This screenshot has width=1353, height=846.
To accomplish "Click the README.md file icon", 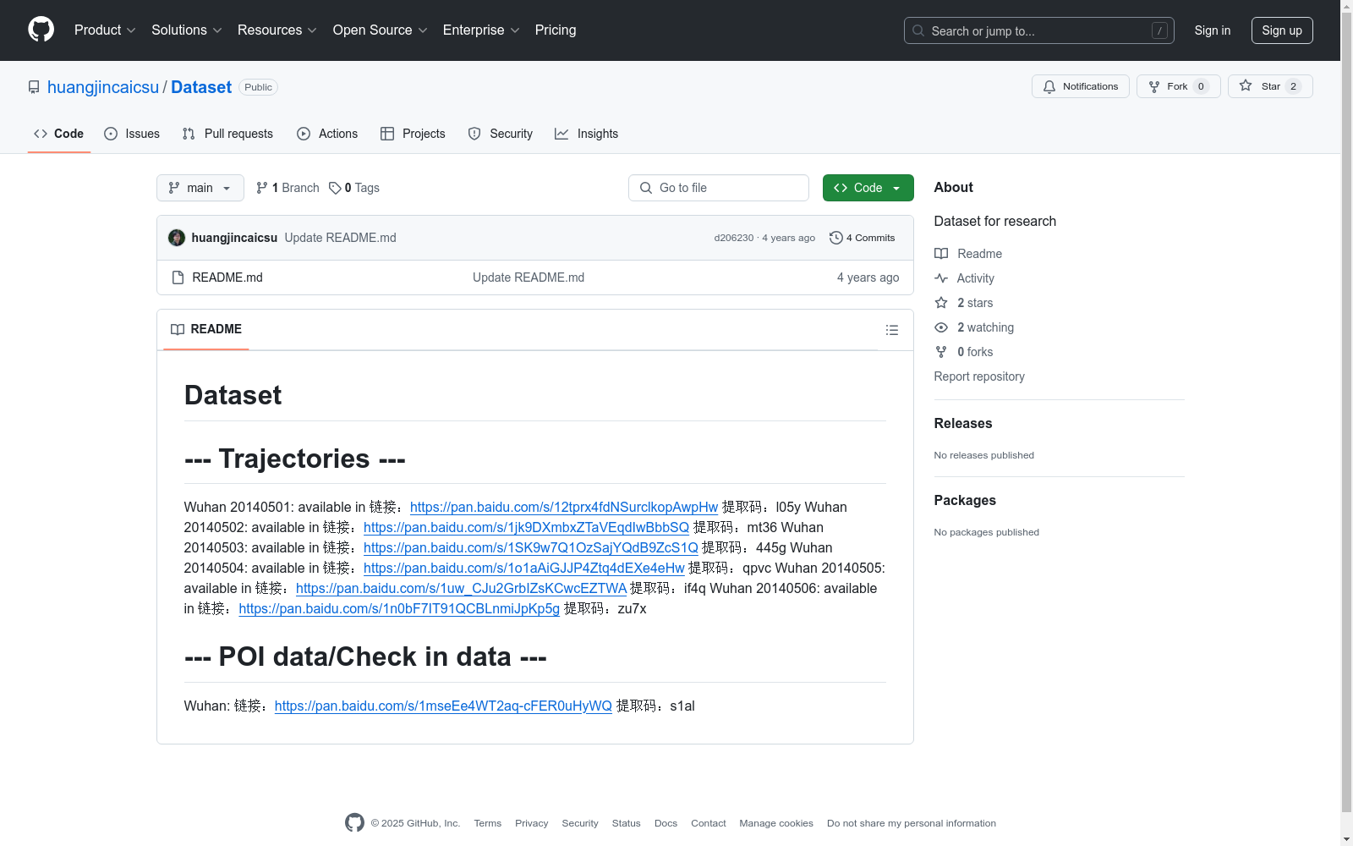I will [178, 277].
